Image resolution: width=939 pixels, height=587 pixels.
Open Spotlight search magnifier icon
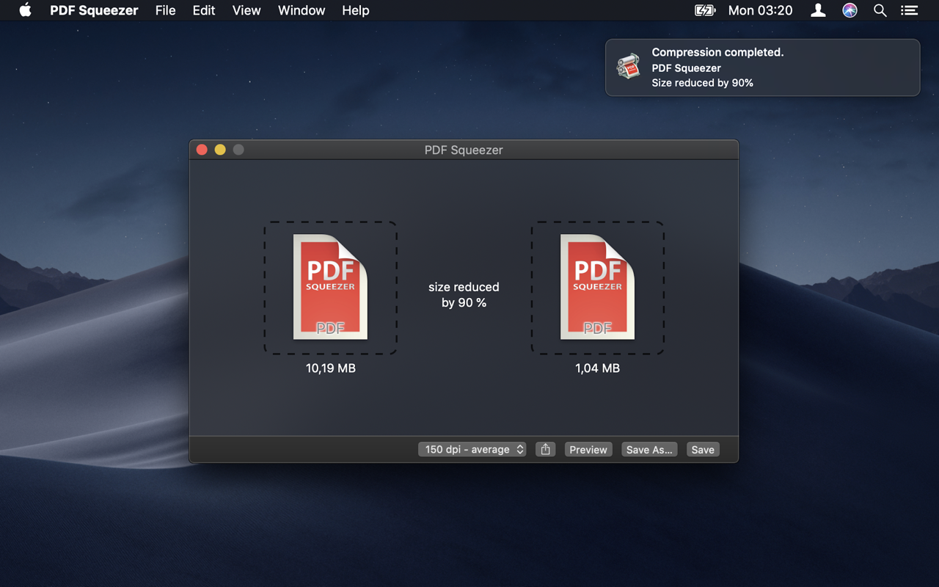[880, 10]
